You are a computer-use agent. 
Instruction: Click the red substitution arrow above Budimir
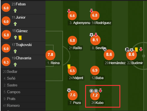141,49
